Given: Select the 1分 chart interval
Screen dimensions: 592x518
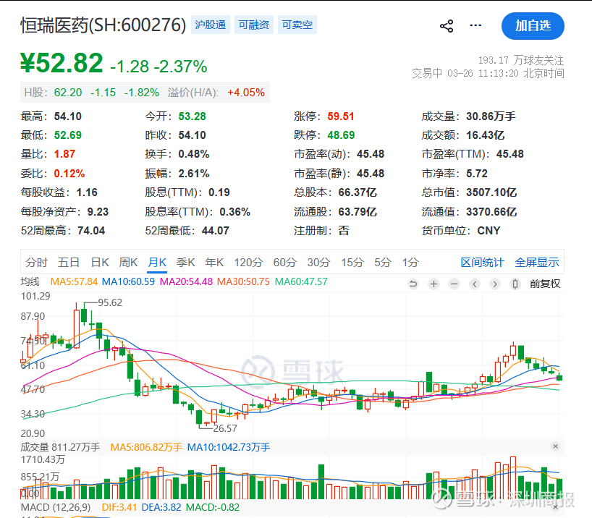Looking at the screenshot, I should pyautogui.click(x=410, y=262).
